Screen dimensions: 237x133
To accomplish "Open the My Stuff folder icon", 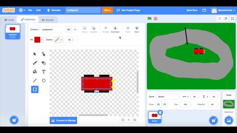I will 204,10.
